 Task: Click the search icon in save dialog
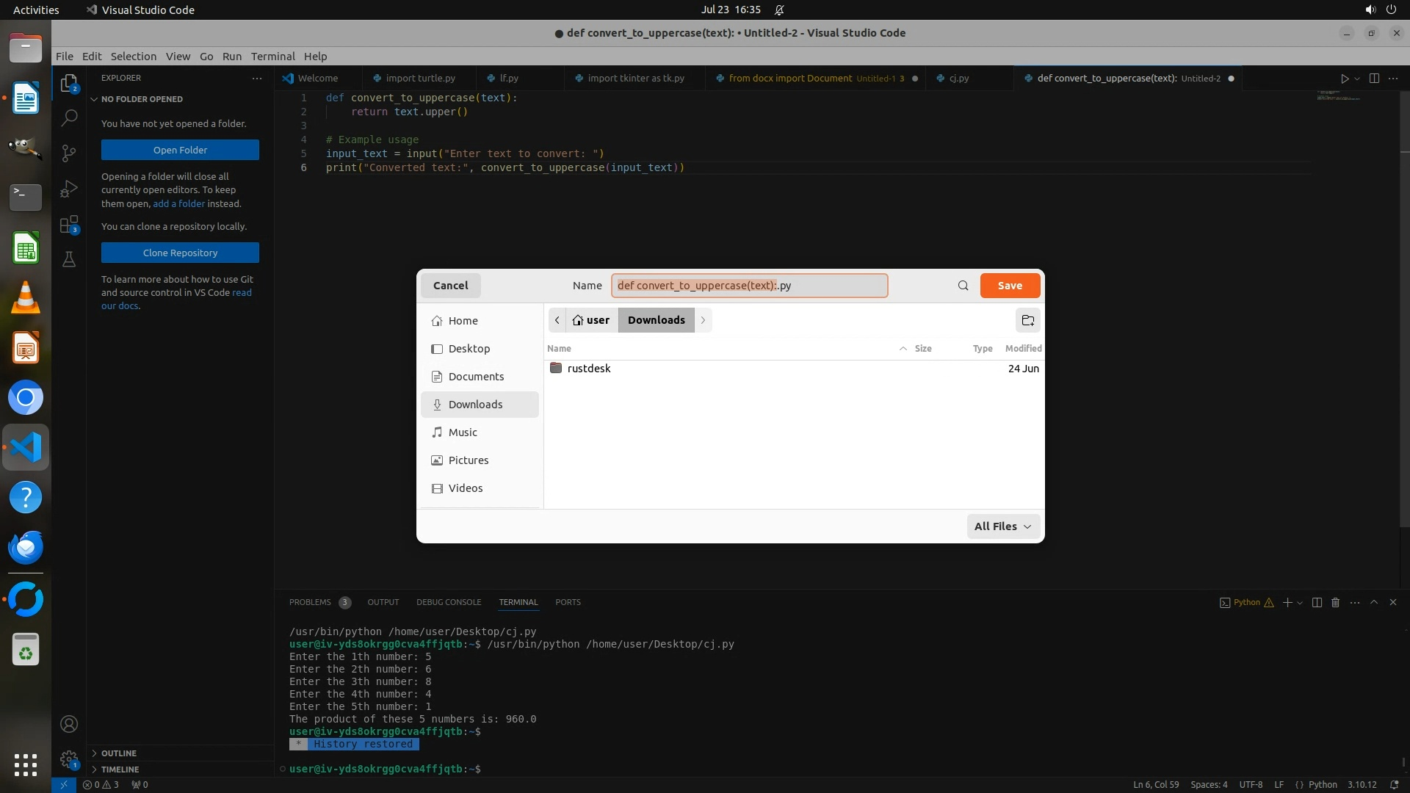963,286
